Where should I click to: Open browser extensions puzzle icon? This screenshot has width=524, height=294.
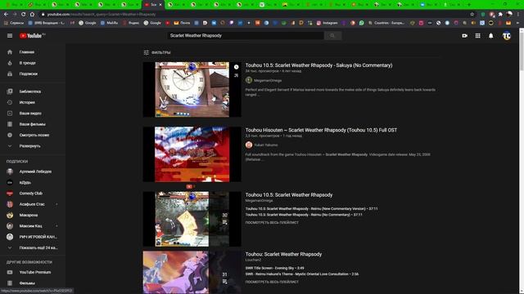(500, 15)
